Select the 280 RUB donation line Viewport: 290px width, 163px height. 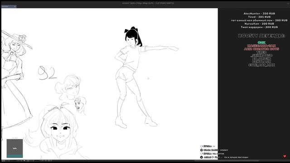[259, 20]
